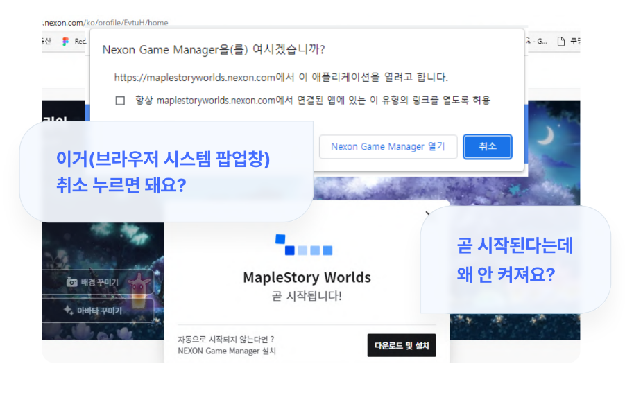Click the sparkle icon beside 아바타 꾸미기
625x393 pixels.
[69, 310]
